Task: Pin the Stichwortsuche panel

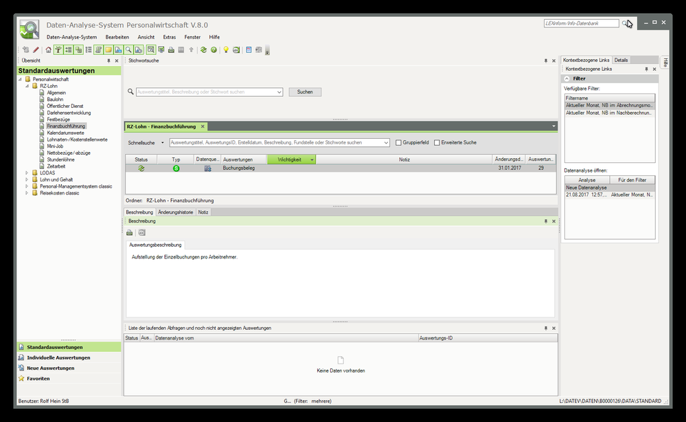Action: (x=545, y=61)
